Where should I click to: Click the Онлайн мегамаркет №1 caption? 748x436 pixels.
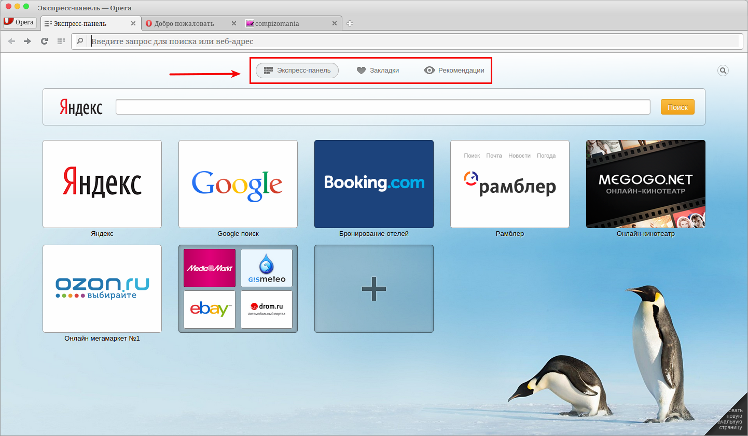pyautogui.click(x=102, y=339)
